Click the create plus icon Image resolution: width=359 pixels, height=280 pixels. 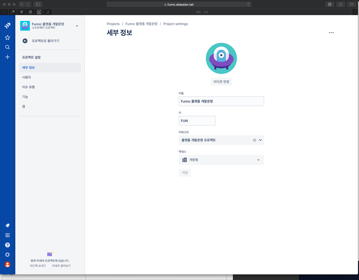7,57
